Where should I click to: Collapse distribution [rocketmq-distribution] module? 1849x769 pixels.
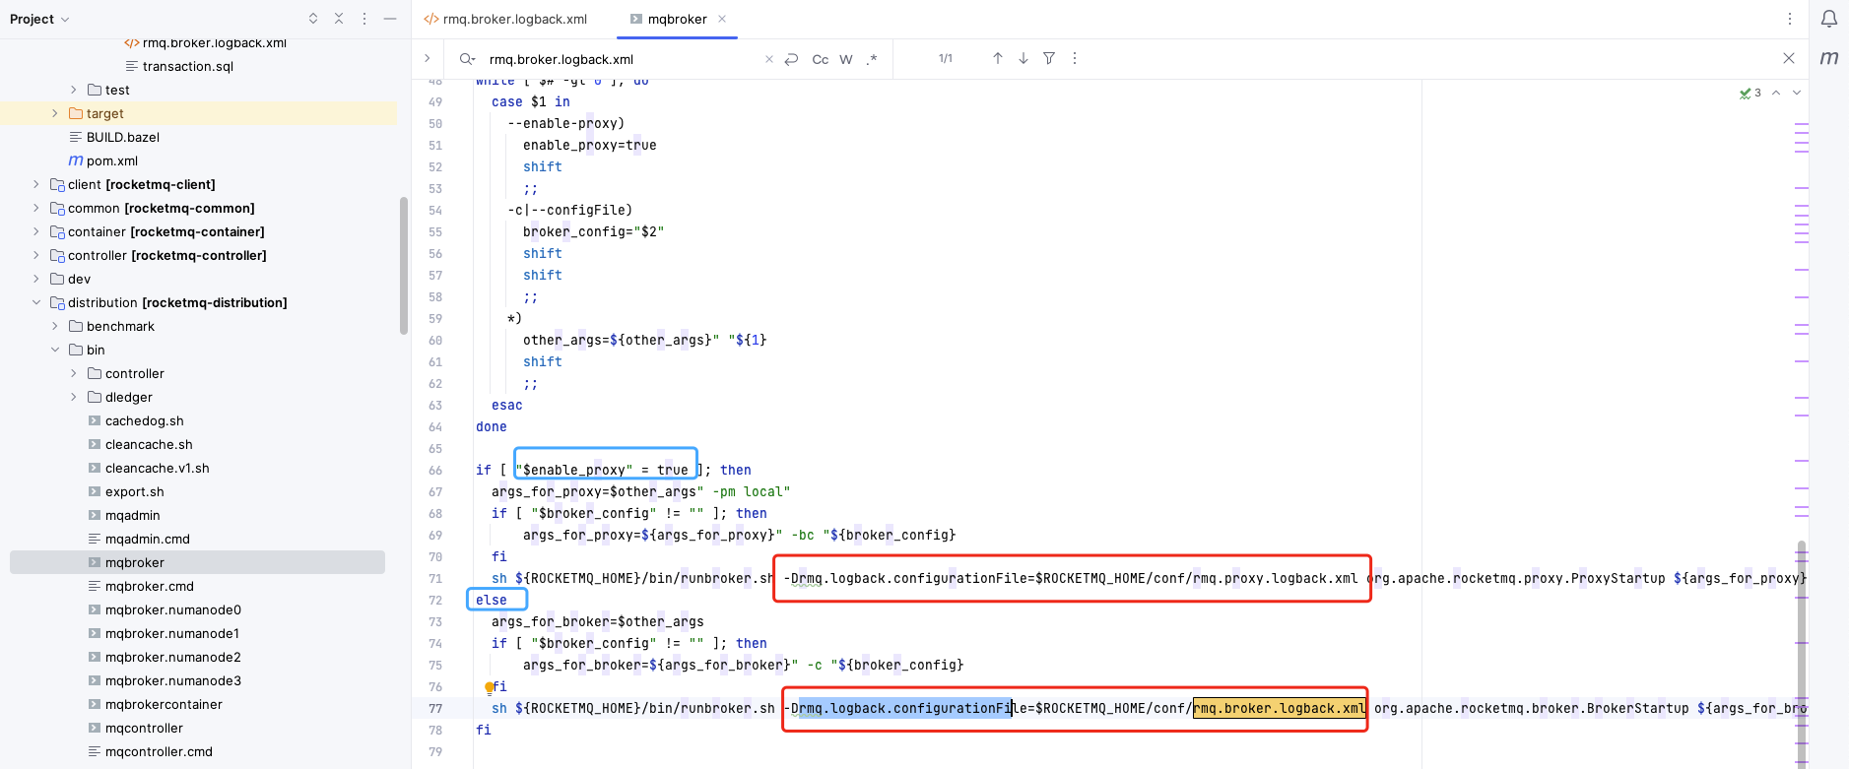(36, 302)
